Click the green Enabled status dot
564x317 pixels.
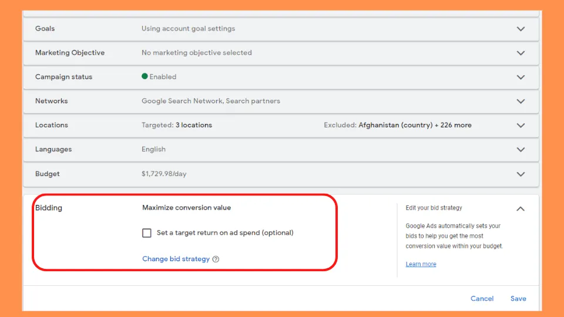click(145, 76)
